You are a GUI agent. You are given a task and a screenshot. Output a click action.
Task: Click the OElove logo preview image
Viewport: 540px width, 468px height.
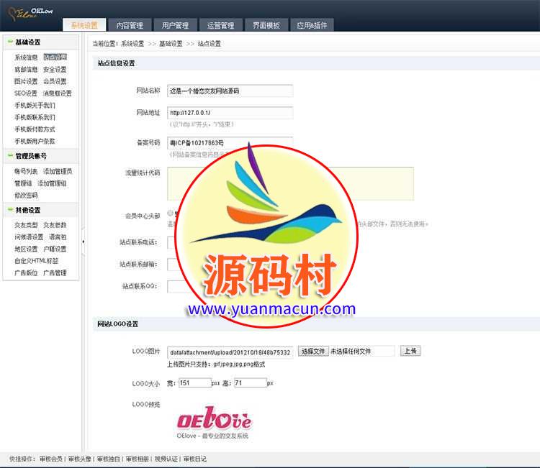point(214,423)
